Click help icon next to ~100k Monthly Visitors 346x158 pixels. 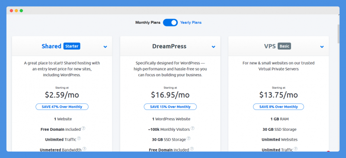(x=192, y=129)
